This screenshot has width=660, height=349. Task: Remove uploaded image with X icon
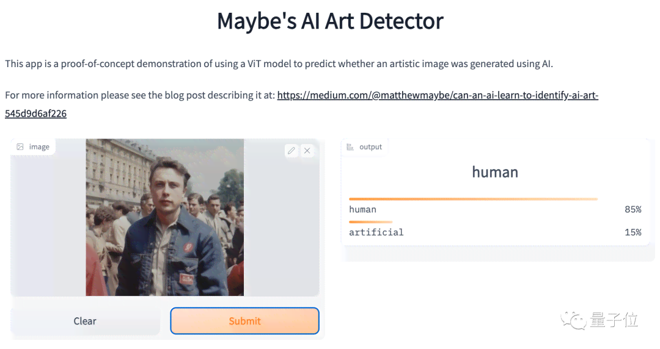(x=307, y=151)
